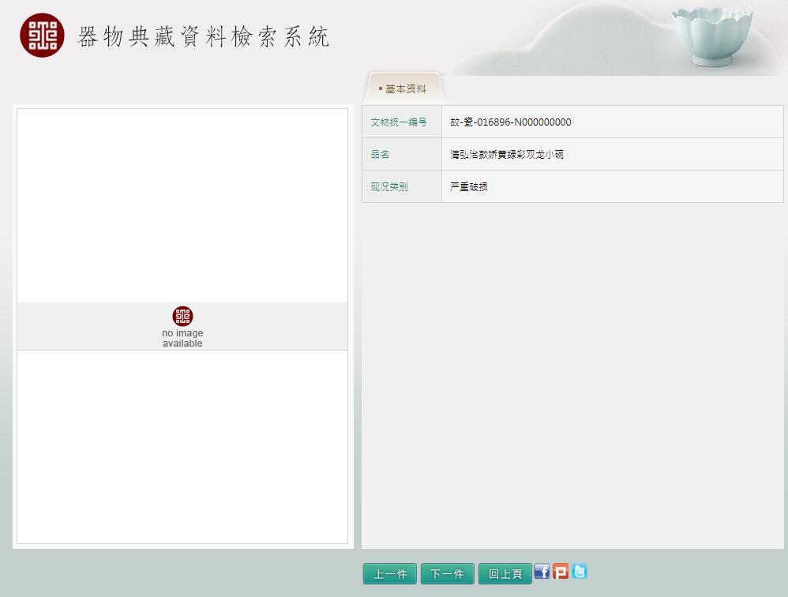Select the condition value 严重破损

[x=469, y=186]
